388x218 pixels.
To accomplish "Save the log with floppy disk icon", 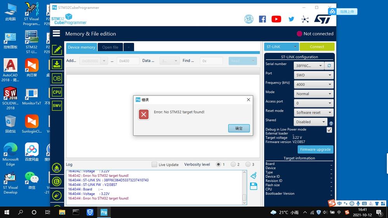I will [254, 186].
